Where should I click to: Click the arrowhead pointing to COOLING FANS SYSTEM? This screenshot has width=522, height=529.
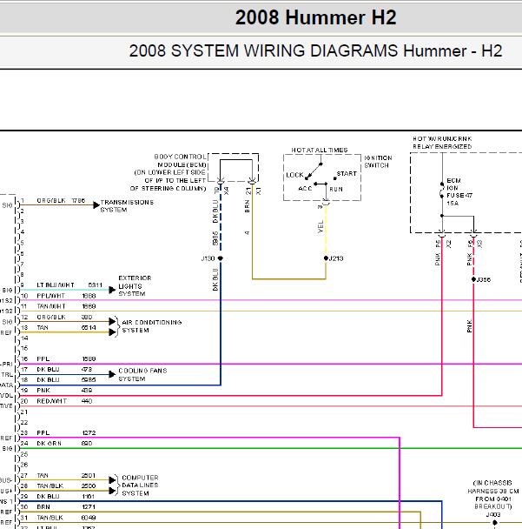pyautogui.click(x=113, y=374)
